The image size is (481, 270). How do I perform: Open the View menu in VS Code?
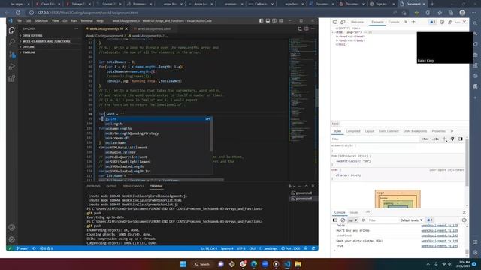click(55, 20)
